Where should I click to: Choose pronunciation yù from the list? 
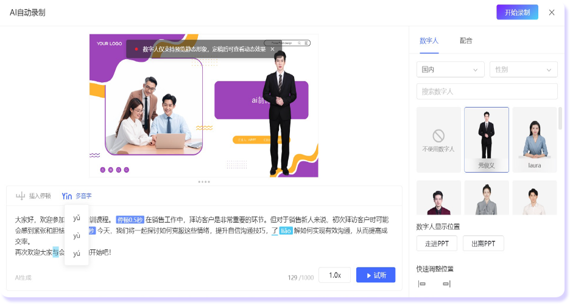(x=76, y=236)
